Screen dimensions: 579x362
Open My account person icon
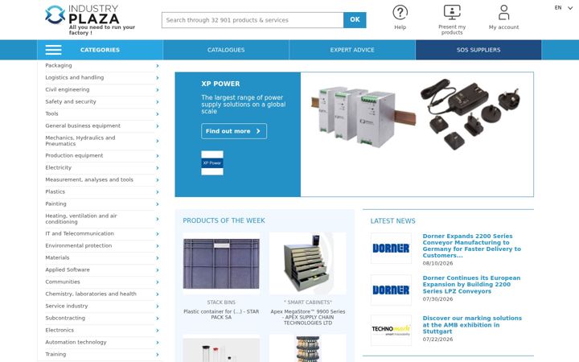point(503,13)
